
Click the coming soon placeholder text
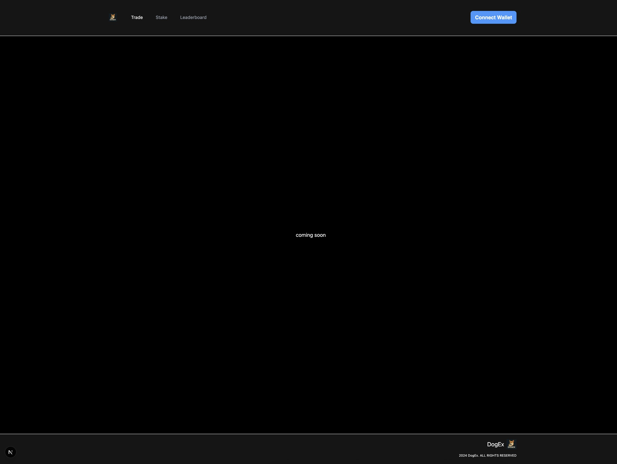click(311, 235)
